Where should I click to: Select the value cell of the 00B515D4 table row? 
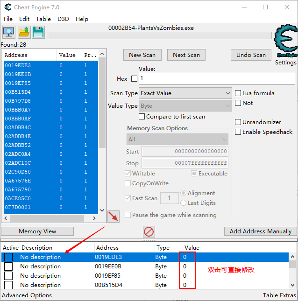pos(185,285)
